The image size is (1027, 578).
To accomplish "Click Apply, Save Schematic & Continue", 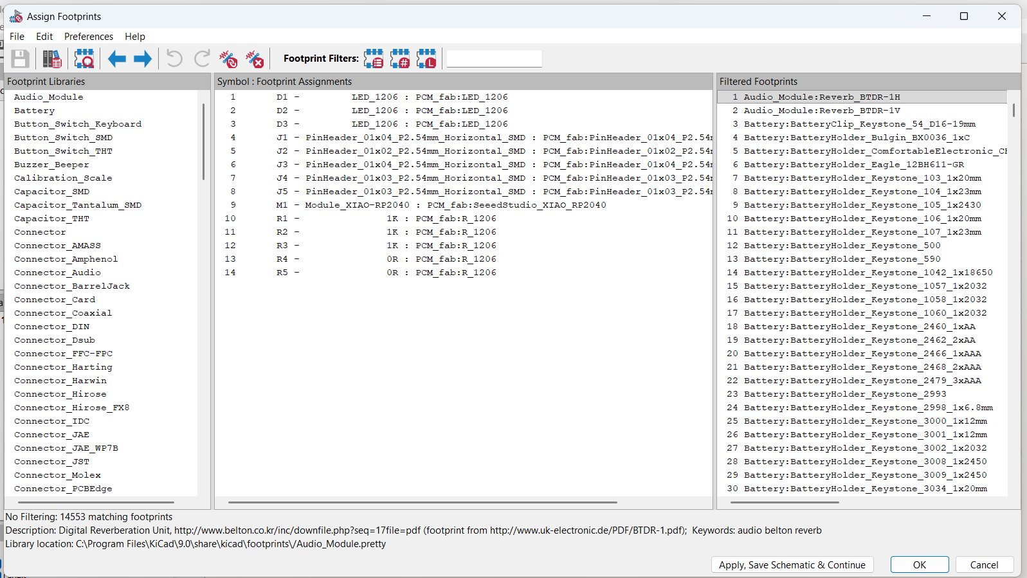I will click(792, 564).
